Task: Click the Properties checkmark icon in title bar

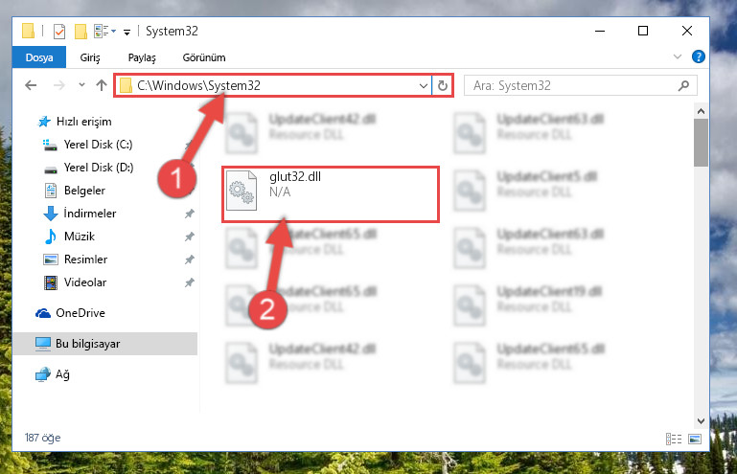Action: [x=59, y=32]
